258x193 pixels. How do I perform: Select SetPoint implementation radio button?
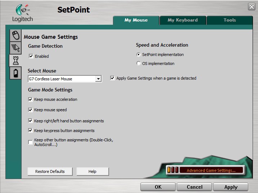(139, 55)
